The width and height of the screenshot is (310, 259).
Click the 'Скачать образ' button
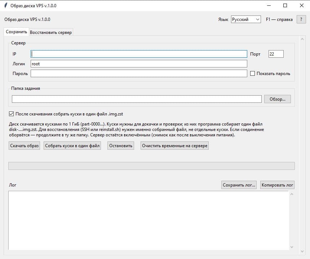click(x=24, y=146)
